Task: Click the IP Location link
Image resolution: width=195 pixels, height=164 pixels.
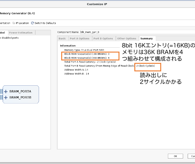Action: (x=22, y=23)
